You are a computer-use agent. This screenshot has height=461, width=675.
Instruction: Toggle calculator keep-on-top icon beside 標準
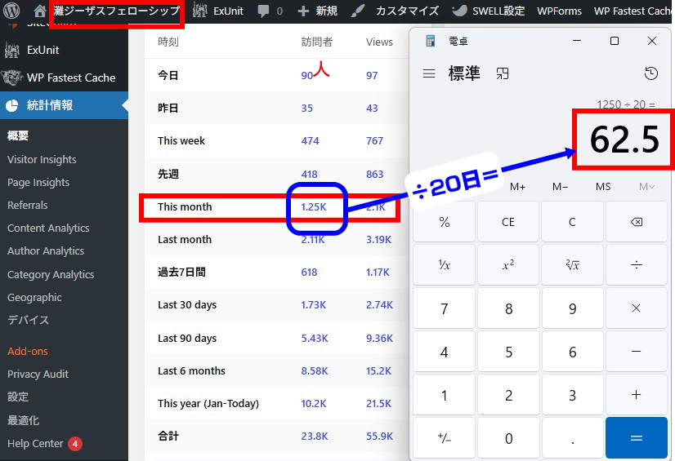[x=502, y=73]
